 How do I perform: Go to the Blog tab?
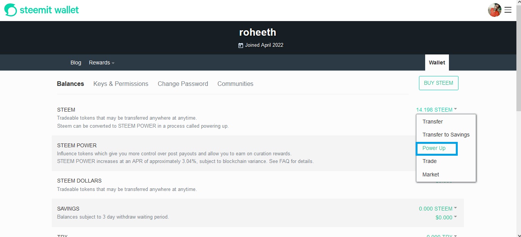coord(76,63)
